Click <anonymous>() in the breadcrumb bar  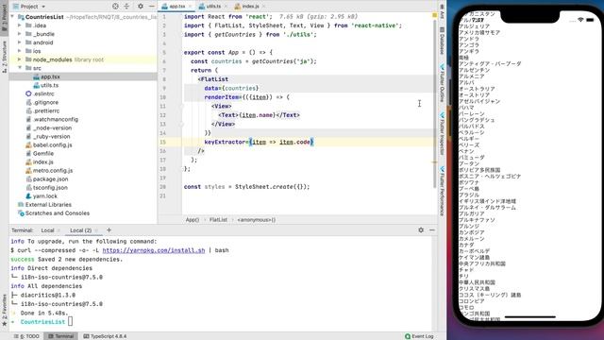click(257, 220)
